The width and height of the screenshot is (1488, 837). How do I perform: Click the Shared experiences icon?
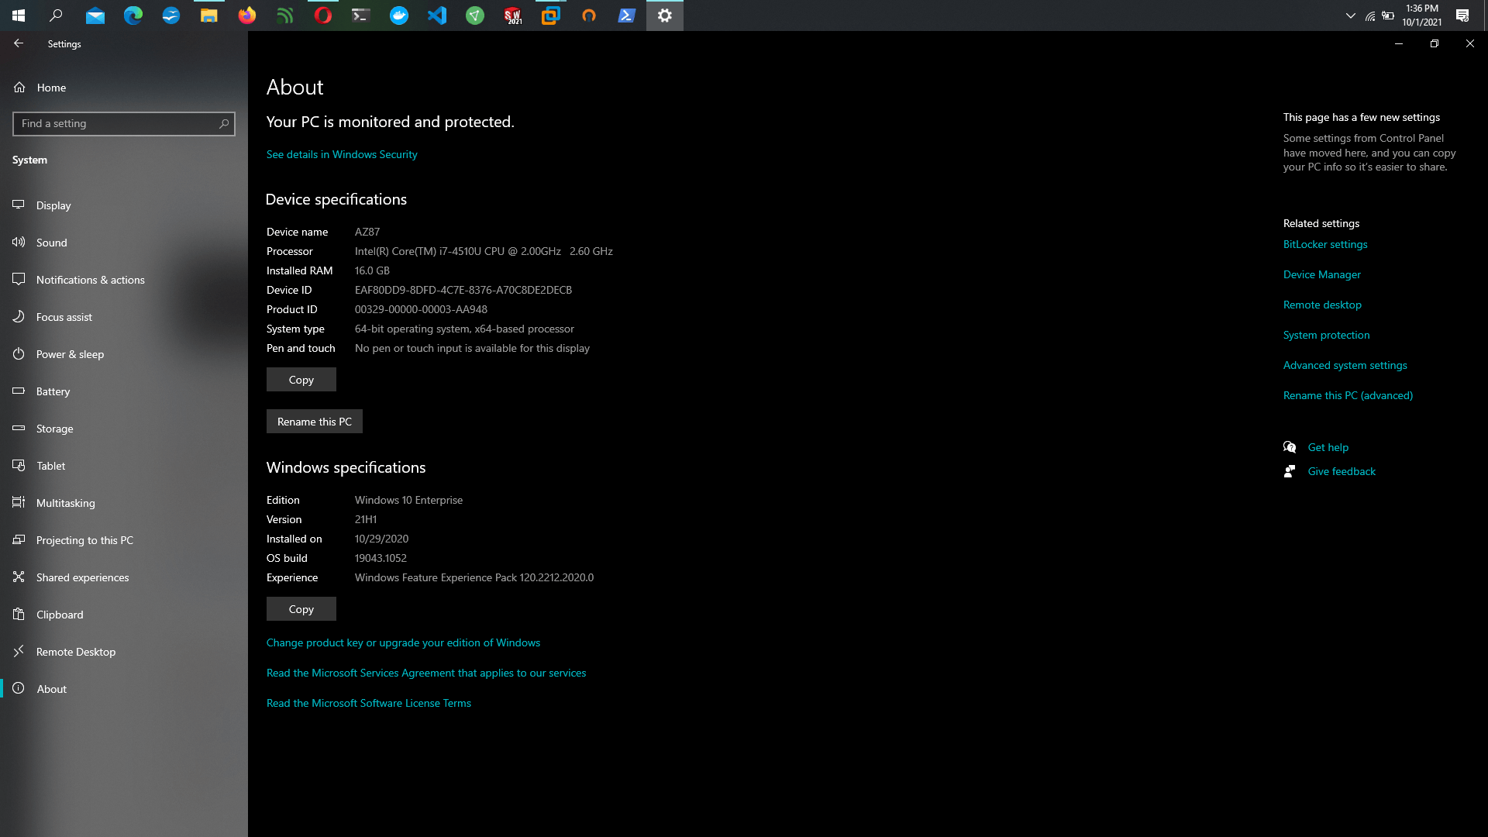[19, 577]
